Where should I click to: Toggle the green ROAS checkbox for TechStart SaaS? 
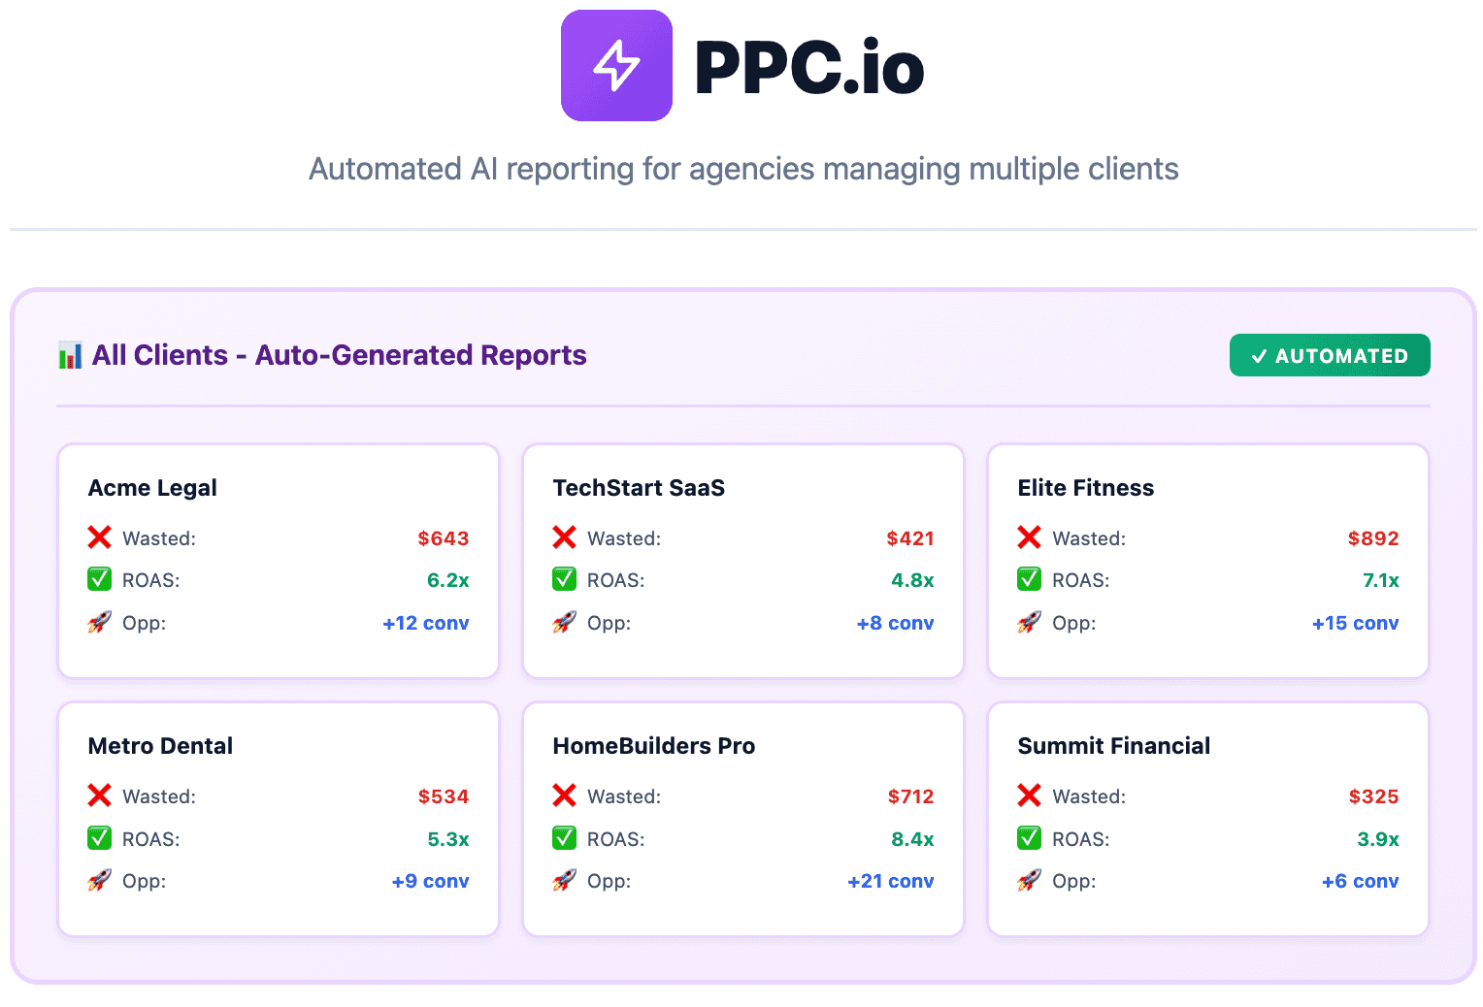564,579
